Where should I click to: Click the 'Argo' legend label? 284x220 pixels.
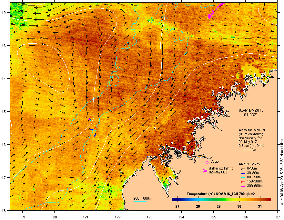(x=215, y=161)
